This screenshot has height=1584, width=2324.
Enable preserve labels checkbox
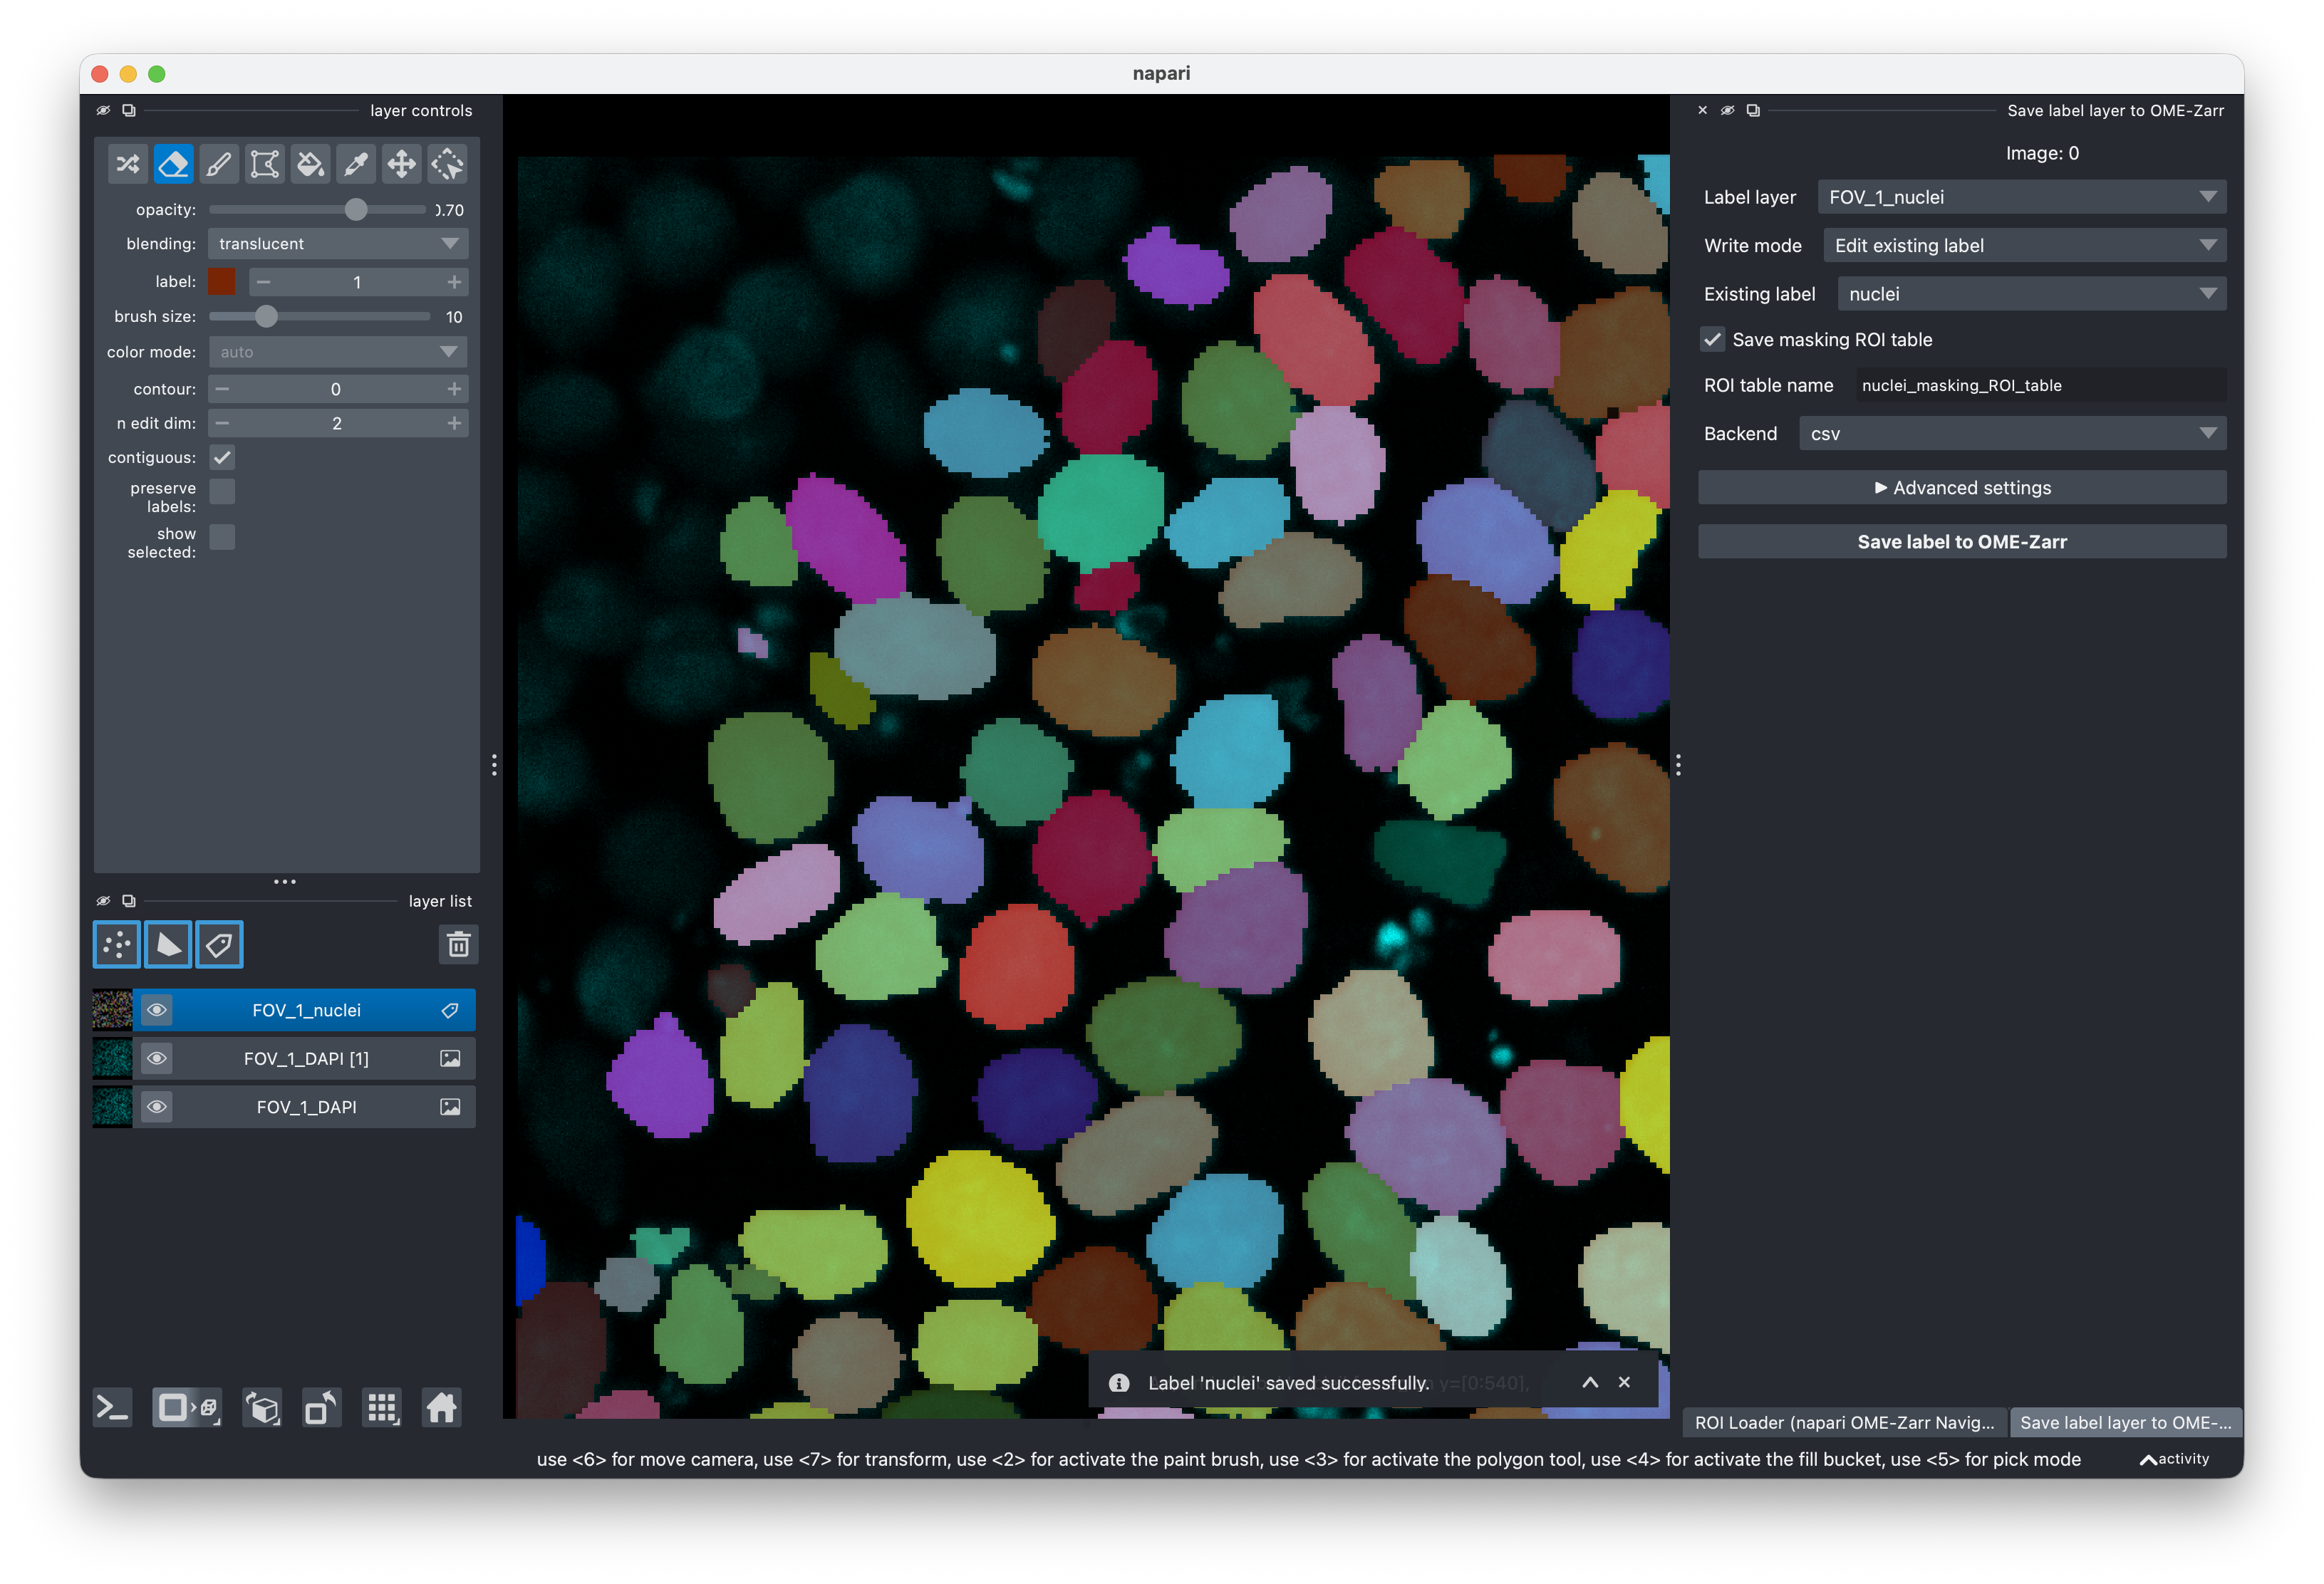pyautogui.click(x=222, y=491)
